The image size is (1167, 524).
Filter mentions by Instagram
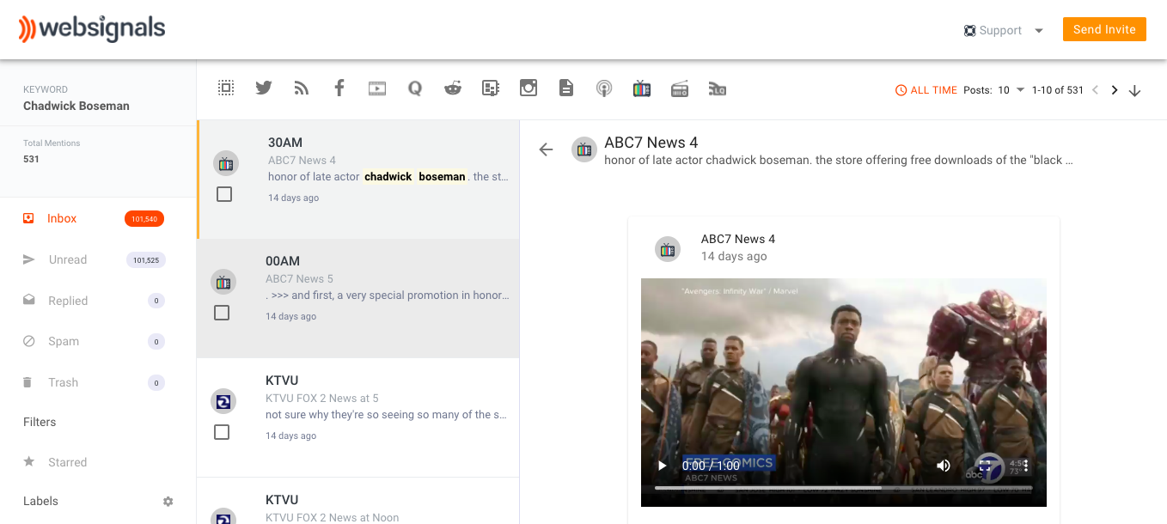(x=529, y=88)
